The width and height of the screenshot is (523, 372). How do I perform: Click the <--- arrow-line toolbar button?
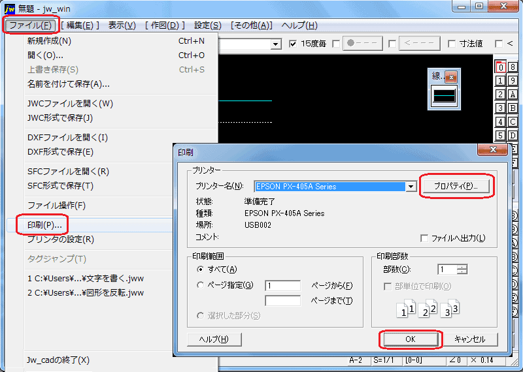point(419,43)
